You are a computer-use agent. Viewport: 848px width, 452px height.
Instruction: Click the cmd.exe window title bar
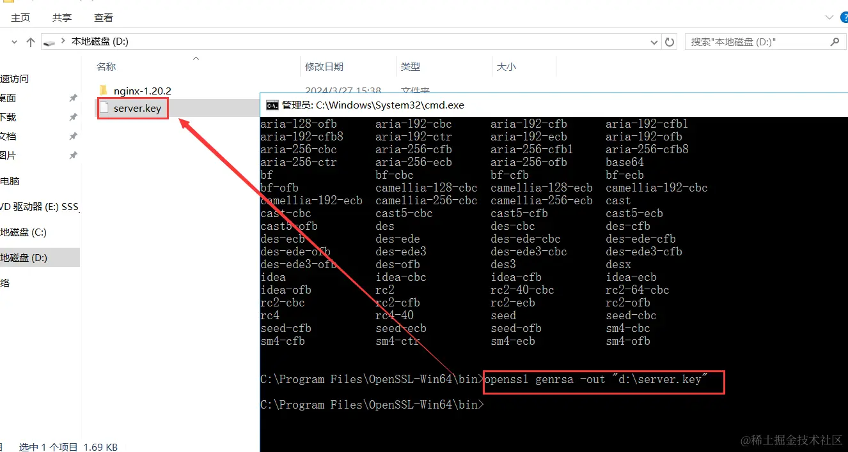(554, 105)
